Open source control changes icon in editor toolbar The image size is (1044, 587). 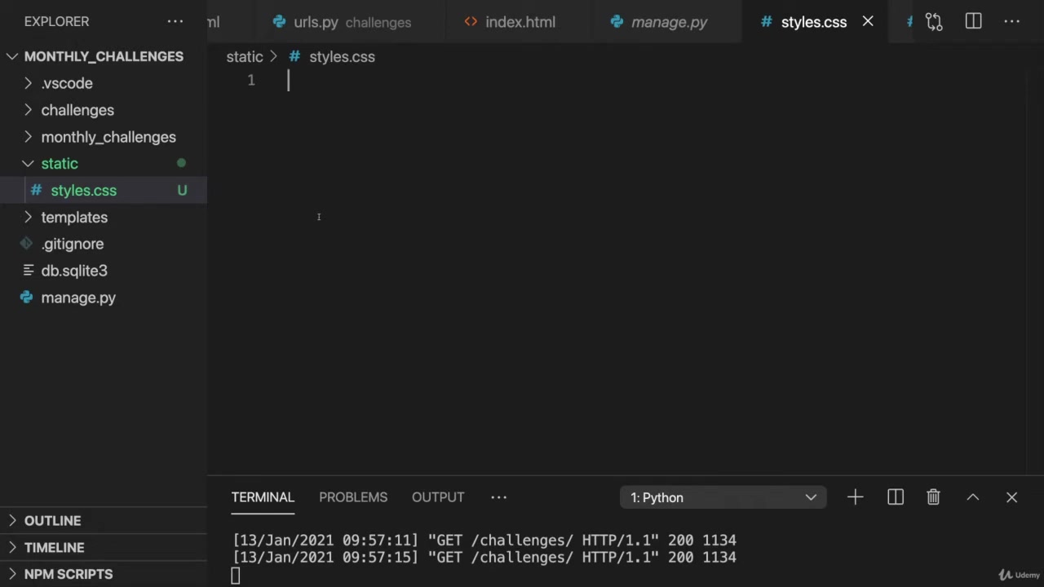934,22
